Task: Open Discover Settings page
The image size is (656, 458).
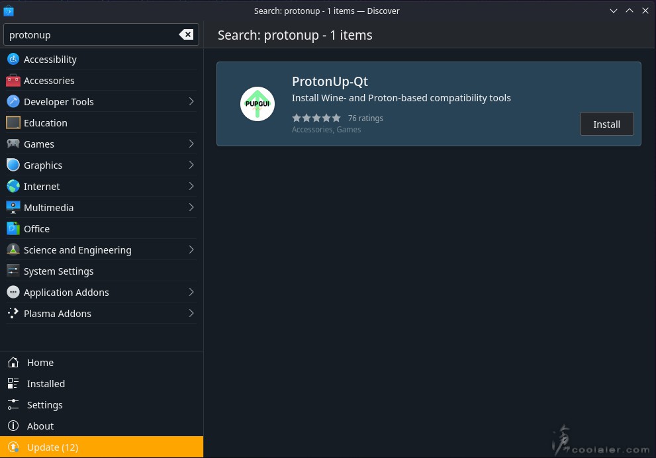Action: (102, 404)
